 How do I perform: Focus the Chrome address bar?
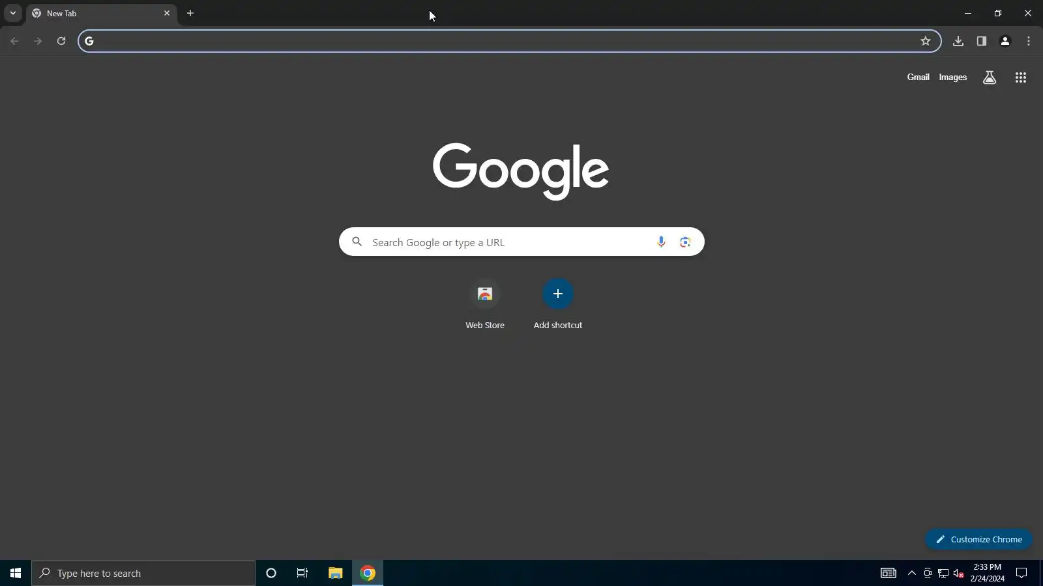click(509, 41)
